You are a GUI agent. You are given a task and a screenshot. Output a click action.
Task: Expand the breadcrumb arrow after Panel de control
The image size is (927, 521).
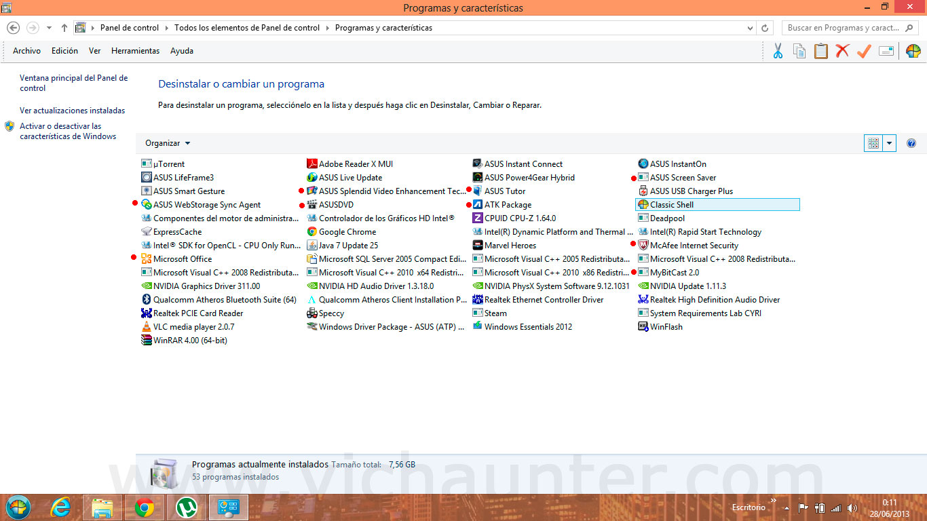pyautogui.click(x=166, y=28)
